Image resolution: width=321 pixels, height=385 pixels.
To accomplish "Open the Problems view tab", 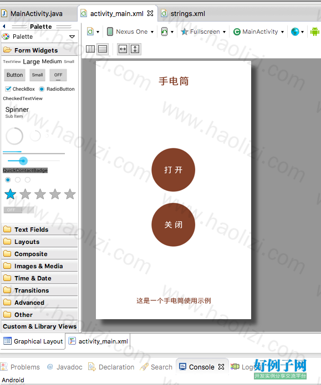I will [20, 367].
